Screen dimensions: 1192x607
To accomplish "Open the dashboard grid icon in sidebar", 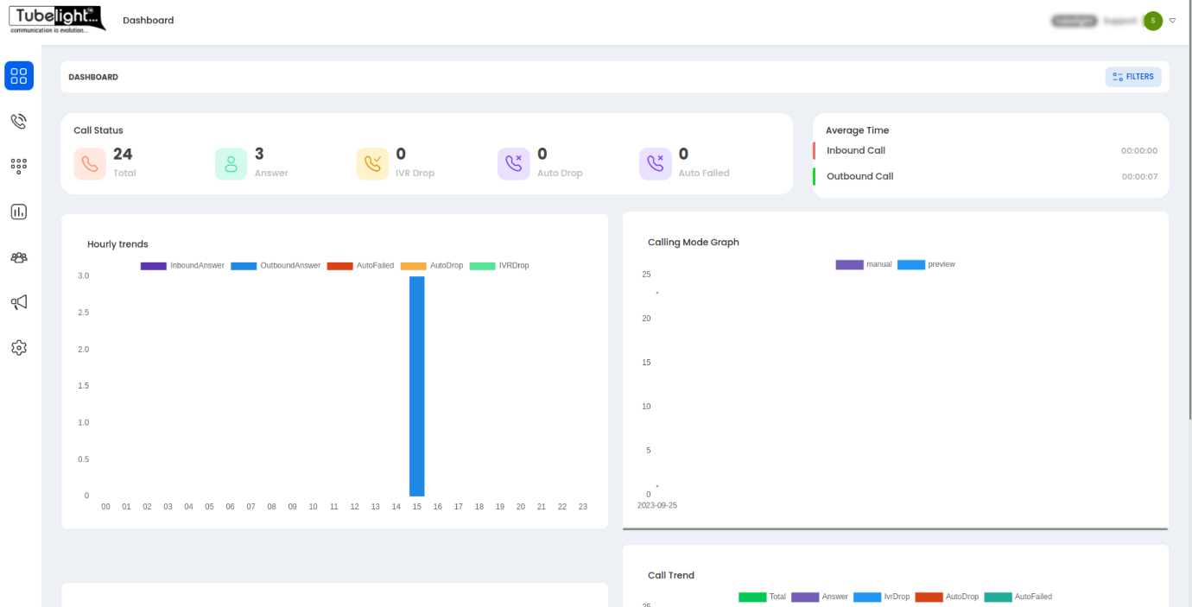I will [x=19, y=76].
